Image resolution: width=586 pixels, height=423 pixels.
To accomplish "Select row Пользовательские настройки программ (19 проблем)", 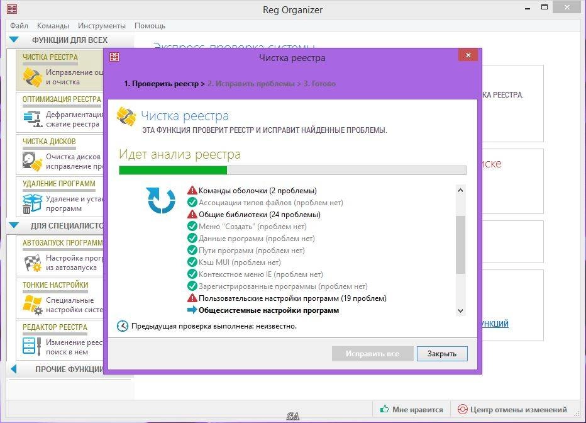I will click(x=292, y=298).
